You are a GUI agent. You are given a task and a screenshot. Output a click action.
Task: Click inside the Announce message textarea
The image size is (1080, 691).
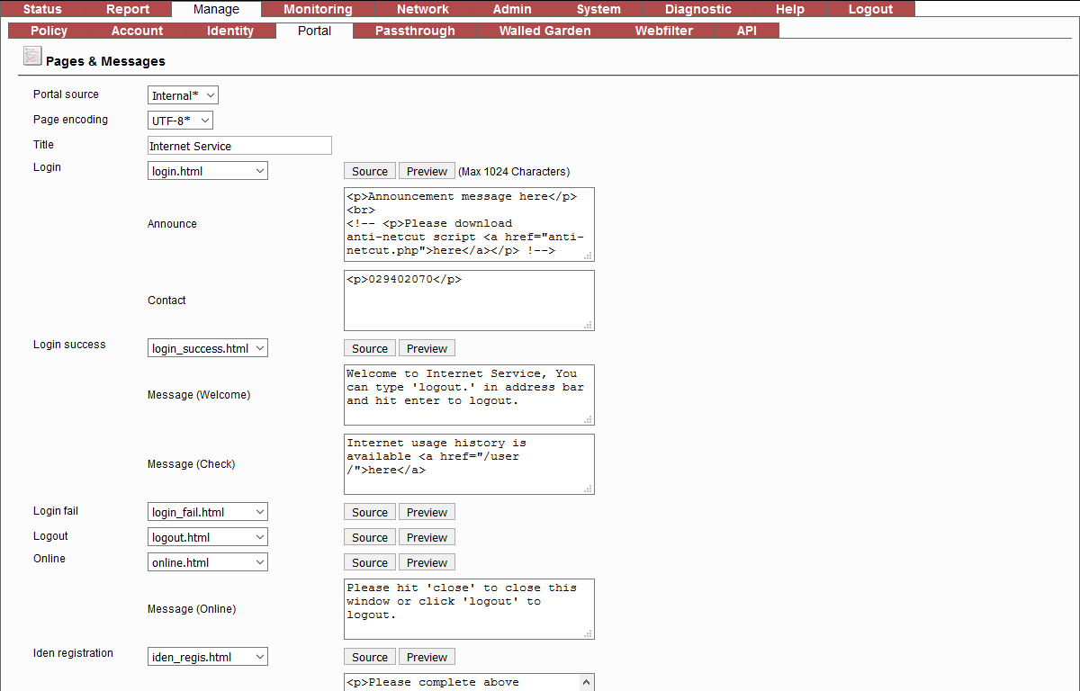tap(469, 224)
